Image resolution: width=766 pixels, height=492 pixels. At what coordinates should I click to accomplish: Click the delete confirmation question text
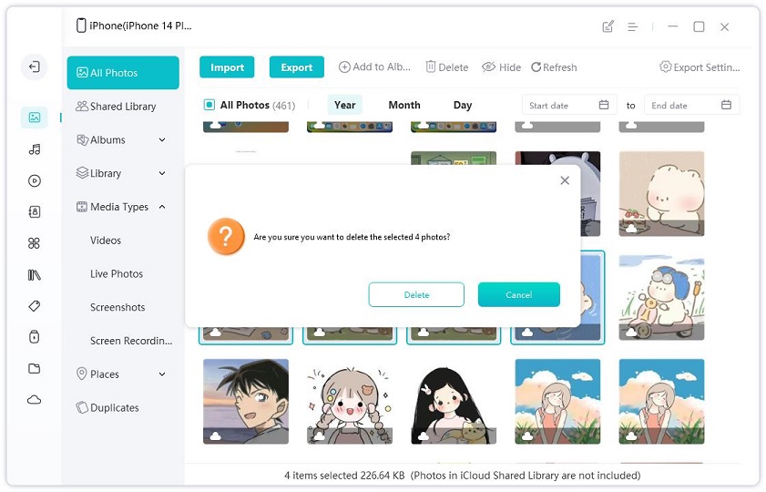(x=352, y=237)
